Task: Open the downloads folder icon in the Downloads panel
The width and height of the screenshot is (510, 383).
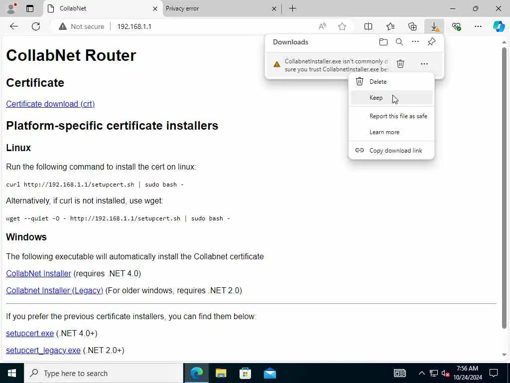Action: coord(383,42)
